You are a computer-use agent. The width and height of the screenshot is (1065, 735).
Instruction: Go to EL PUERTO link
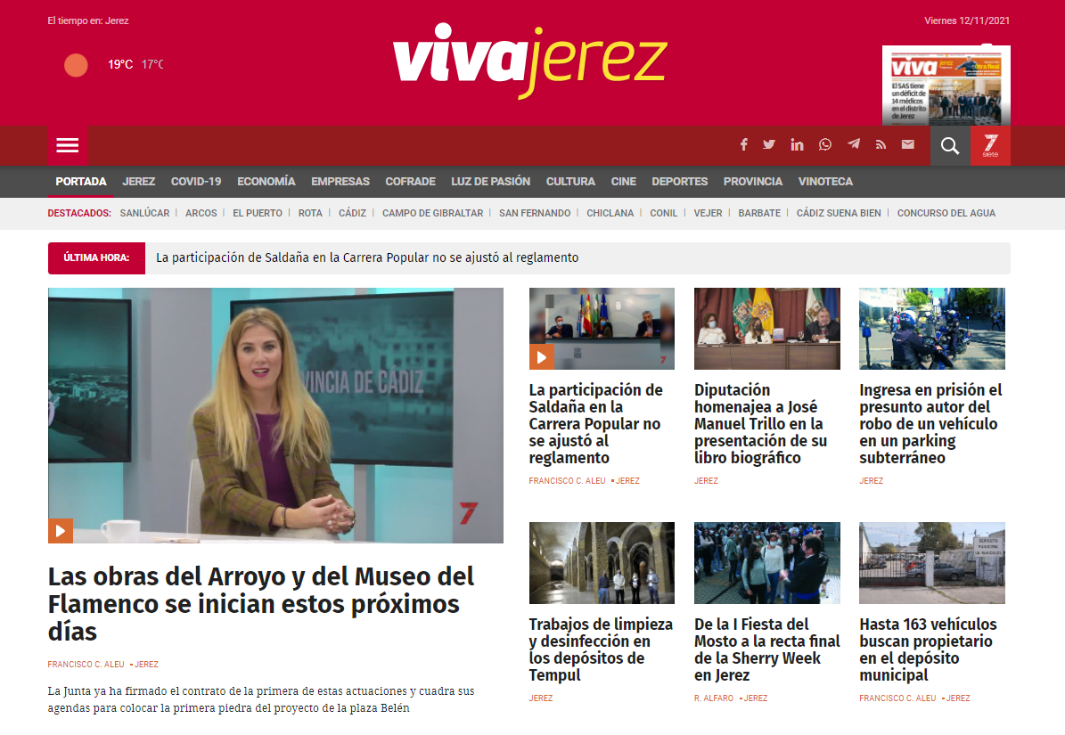pos(258,213)
